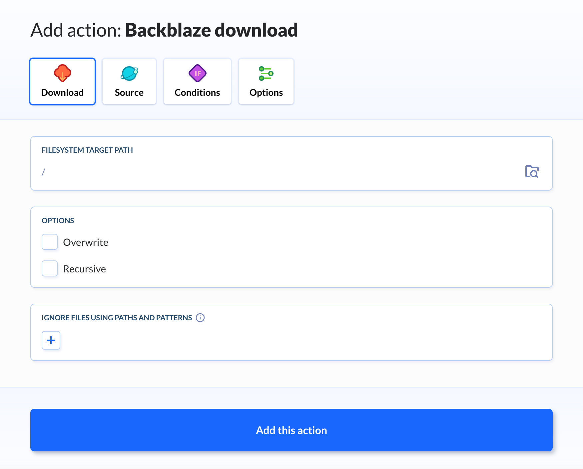This screenshot has height=469, width=583.
Task: Click the 'Backblaze download' title
Action: [x=212, y=30]
